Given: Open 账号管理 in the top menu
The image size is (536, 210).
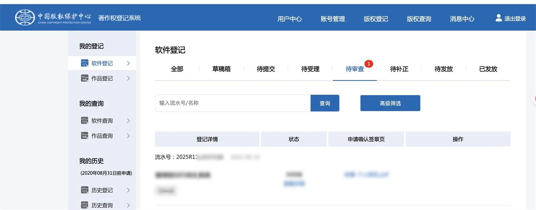Looking at the screenshot, I should point(333,19).
